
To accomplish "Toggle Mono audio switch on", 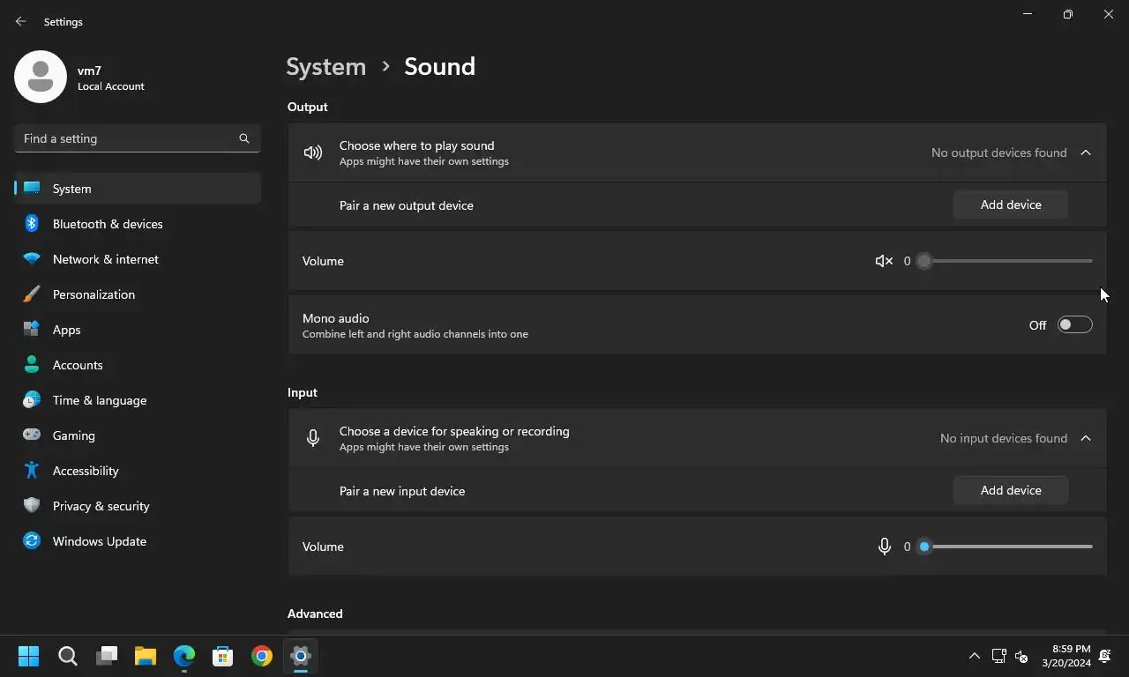I will click(1074, 325).
